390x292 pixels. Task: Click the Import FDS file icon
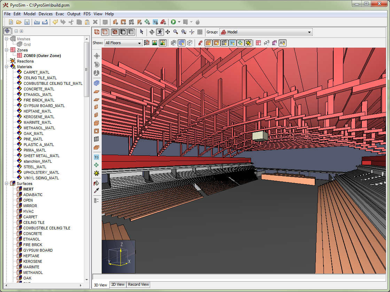[x=37, y=22]
